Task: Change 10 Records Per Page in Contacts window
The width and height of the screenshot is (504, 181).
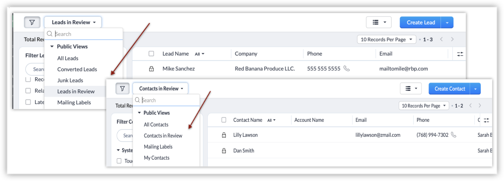Action: (424, 106)
